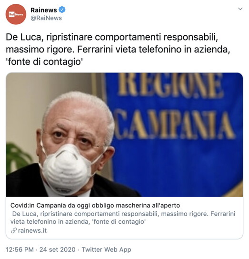Click 'Ferrarini vieta telefonino' tweet line

(x=130, y=50)
